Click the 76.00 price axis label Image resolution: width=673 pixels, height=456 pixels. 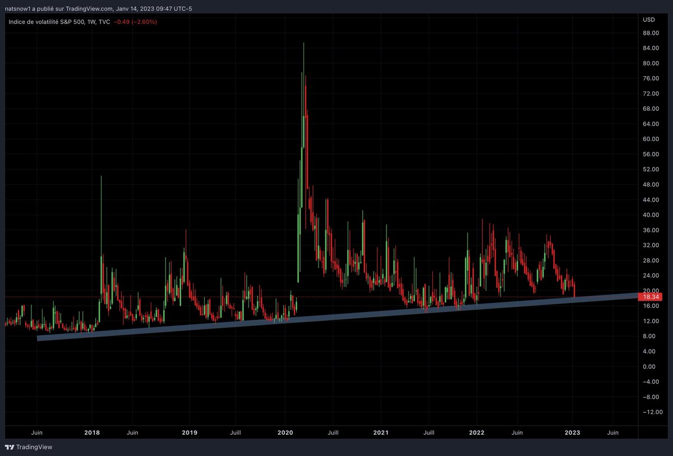[651, 78]
